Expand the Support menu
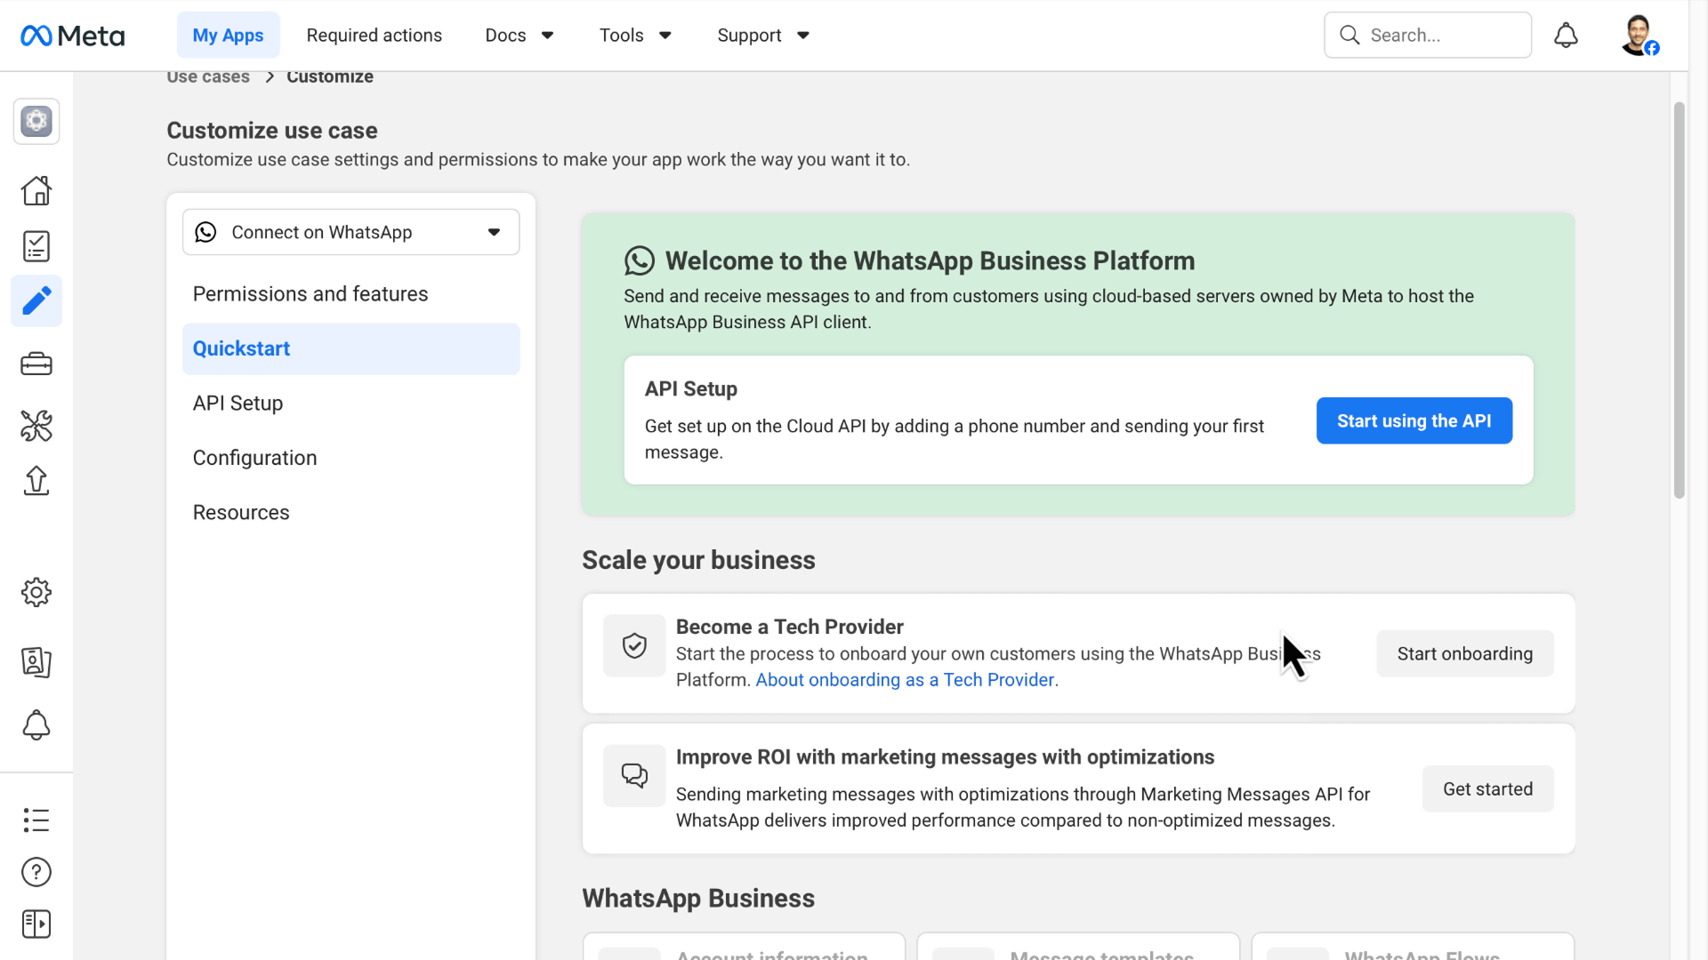Image resolution: width=1708 pixels, height=960 pixels. (x=763, y=36)
